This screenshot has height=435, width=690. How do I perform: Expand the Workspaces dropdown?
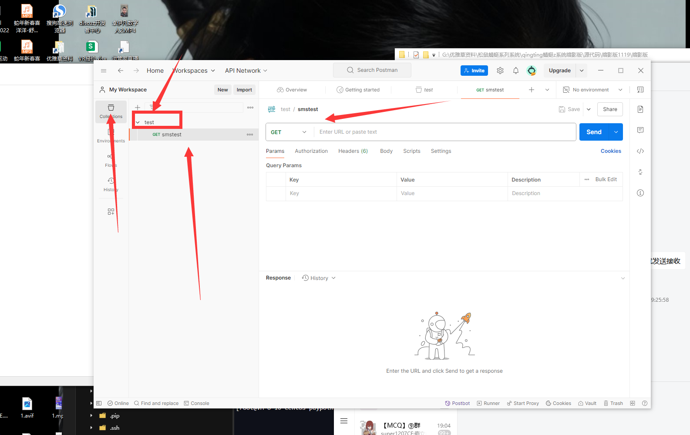[194, 71]
